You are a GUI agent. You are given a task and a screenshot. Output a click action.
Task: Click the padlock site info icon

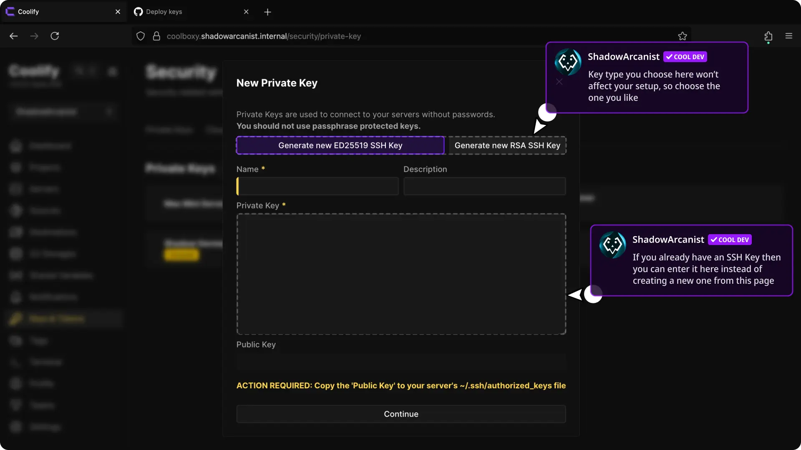point(156,36)
